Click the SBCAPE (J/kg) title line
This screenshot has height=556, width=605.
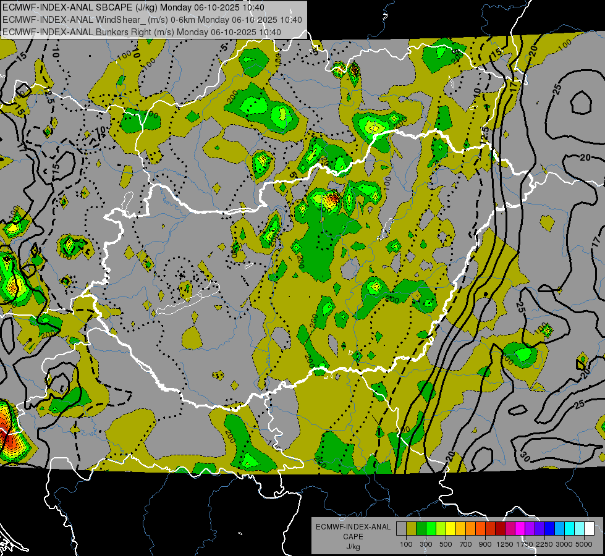click(133, 7)
